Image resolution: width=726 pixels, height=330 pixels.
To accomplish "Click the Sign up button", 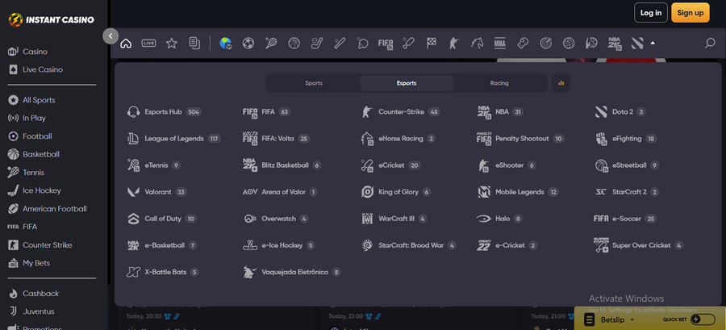I will coord(690,13).
